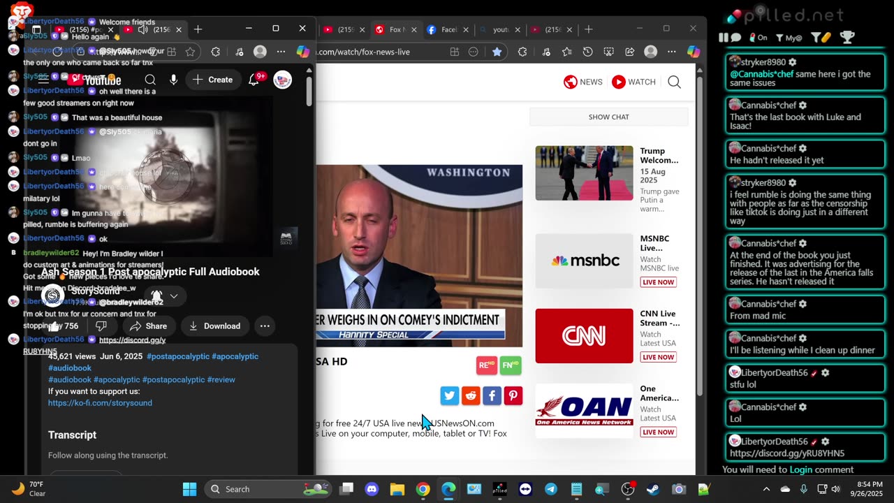Toggle the StorySound notification bell

[157, 296]
